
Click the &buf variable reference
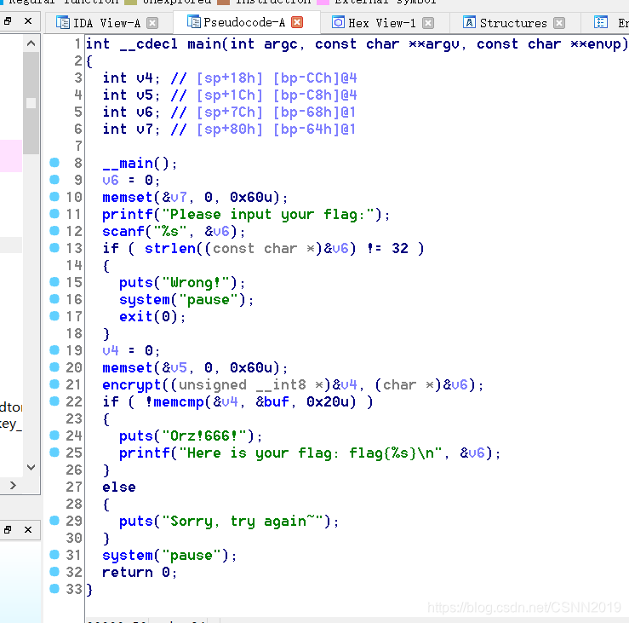click(272, 401)
